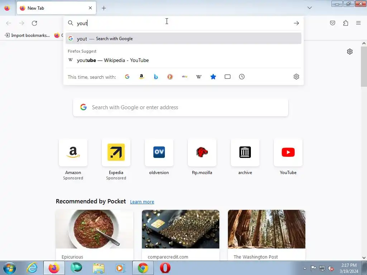Close the New Tab tab
The height and width of the screenshot is (275, 367).
[x=90, y=8]
